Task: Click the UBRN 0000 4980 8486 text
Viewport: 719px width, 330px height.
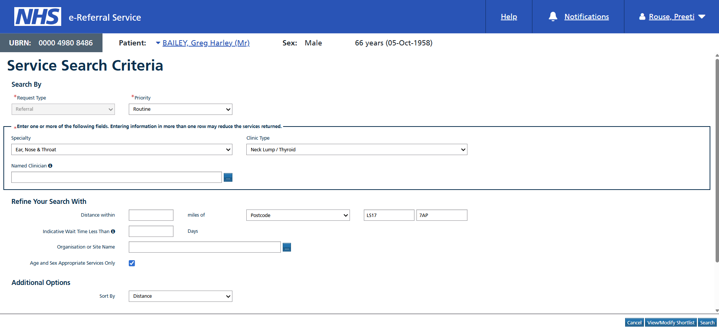Action: click(x=51, y=43)
